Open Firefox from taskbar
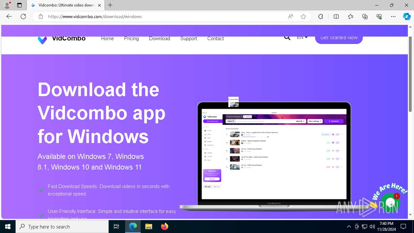 click(164, 227)
